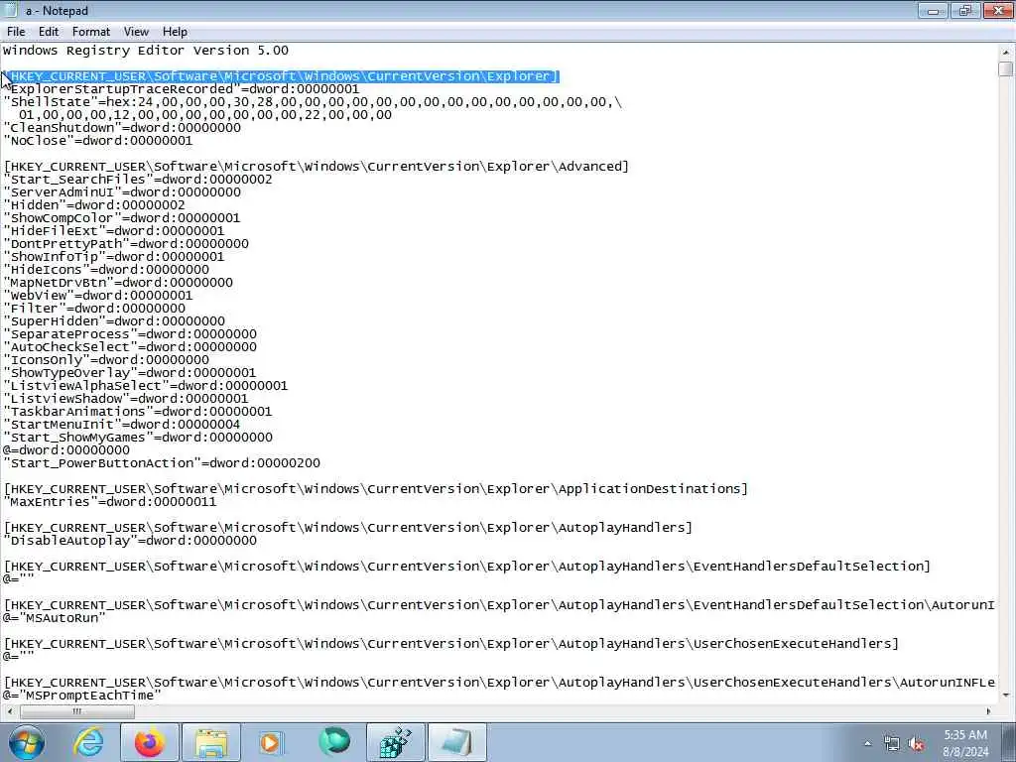Click the green round taskbar app icon
Screen dimensions: 1016x762
(334, 742)
